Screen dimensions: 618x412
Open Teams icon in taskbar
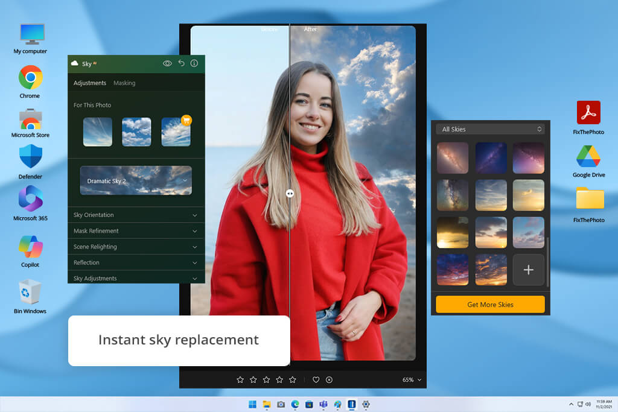(x=323, y=405)
